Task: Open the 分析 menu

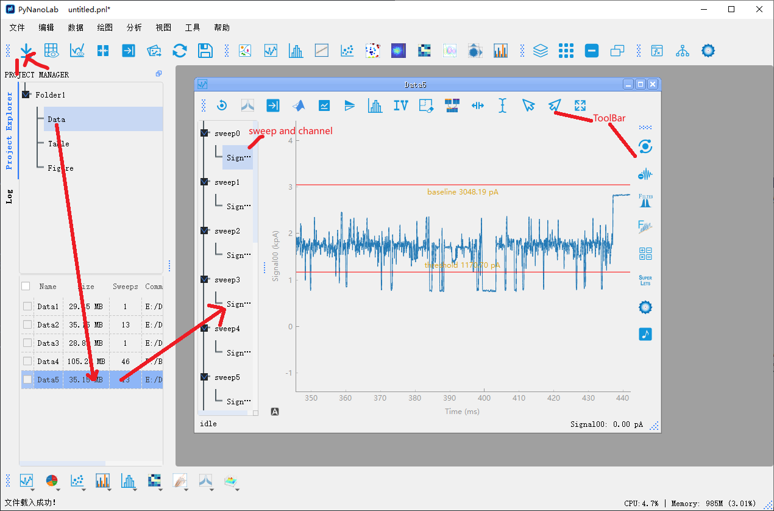Action: [x=134, y=27]
